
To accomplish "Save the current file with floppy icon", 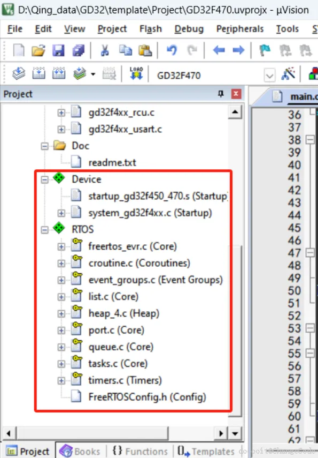I will click(x=58, y=50).
